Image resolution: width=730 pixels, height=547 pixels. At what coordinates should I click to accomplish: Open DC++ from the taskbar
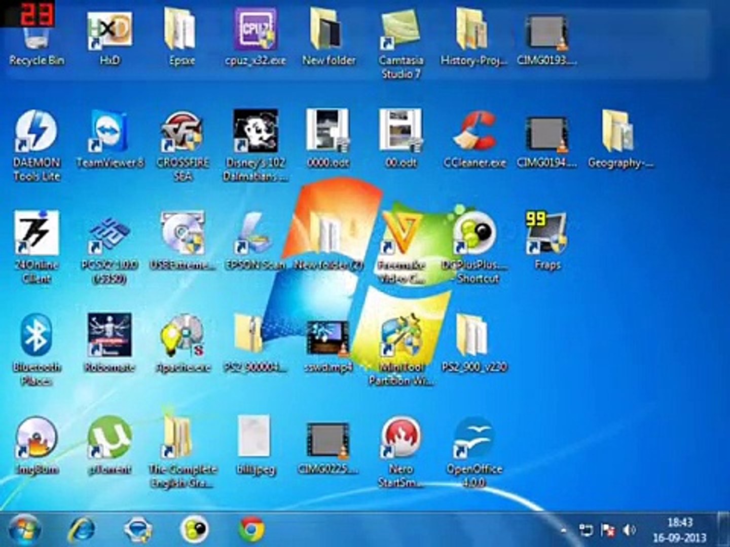pos(195,530)
